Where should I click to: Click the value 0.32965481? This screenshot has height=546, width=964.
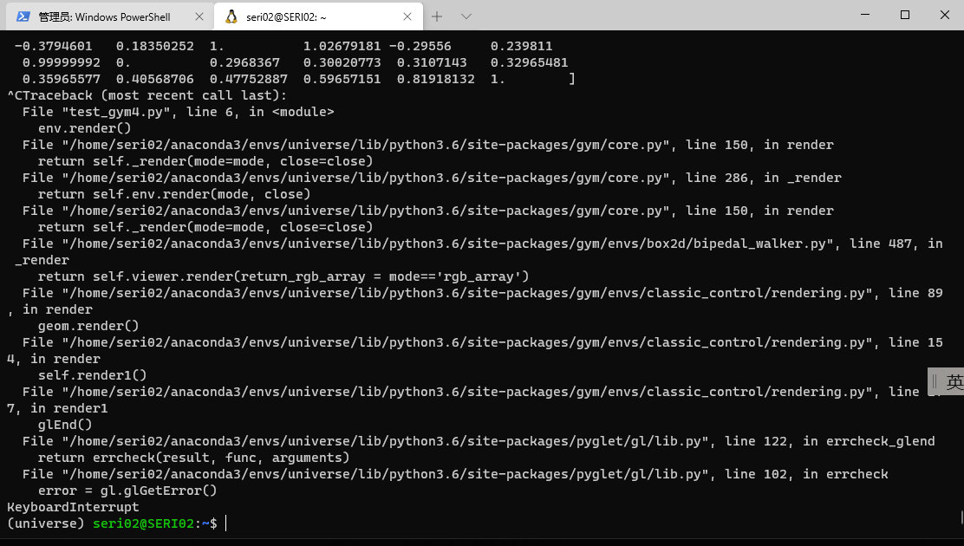click(530, 62)
